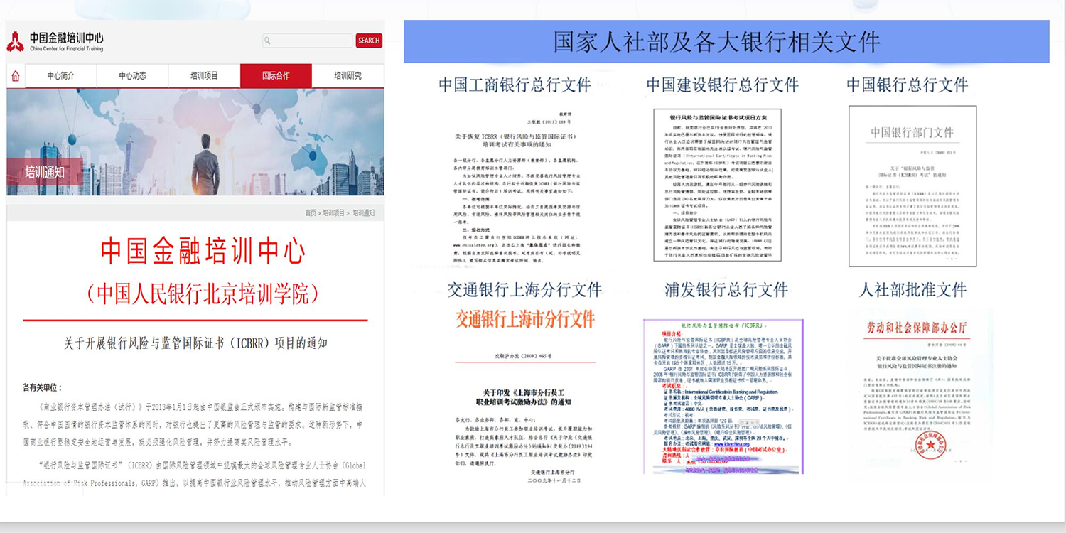This screenshot has width=1066, height=533.
Task: Click the 中国建设银行总行文件 heading
Action: 722,85
